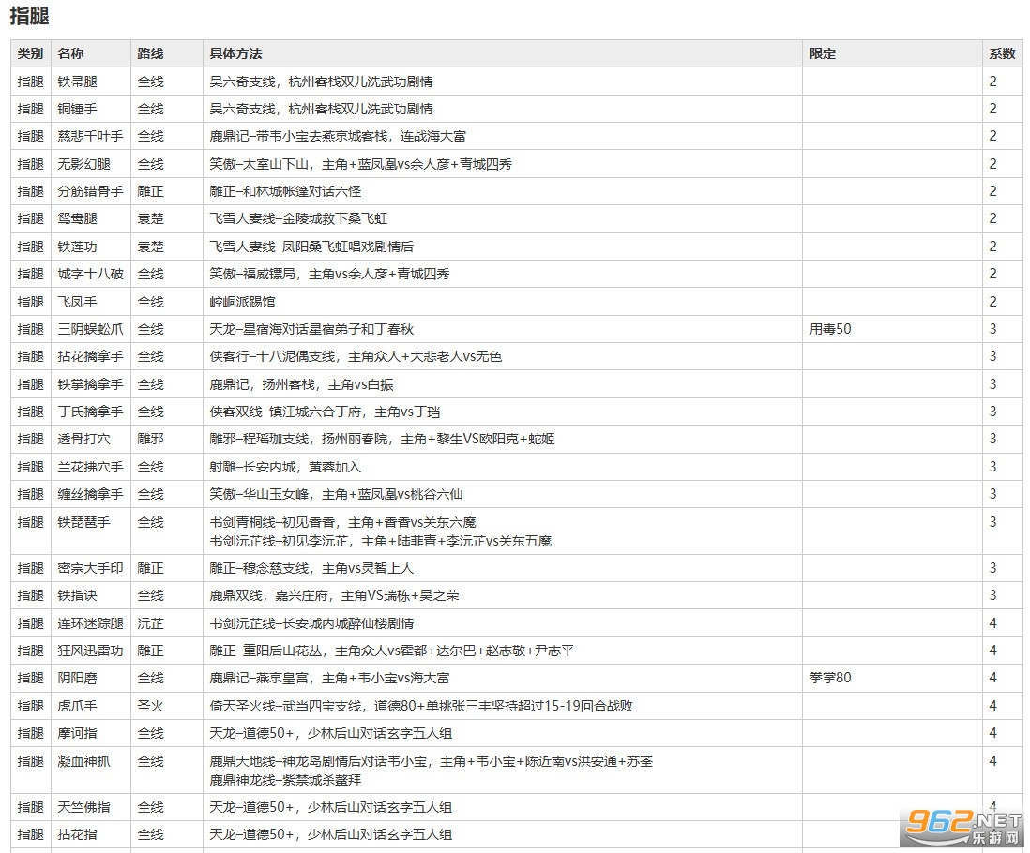Click coefficient 3 in 三阴蜈蚣爪 row
Viewport: 1030px width, 853px height.
[992, 329]
